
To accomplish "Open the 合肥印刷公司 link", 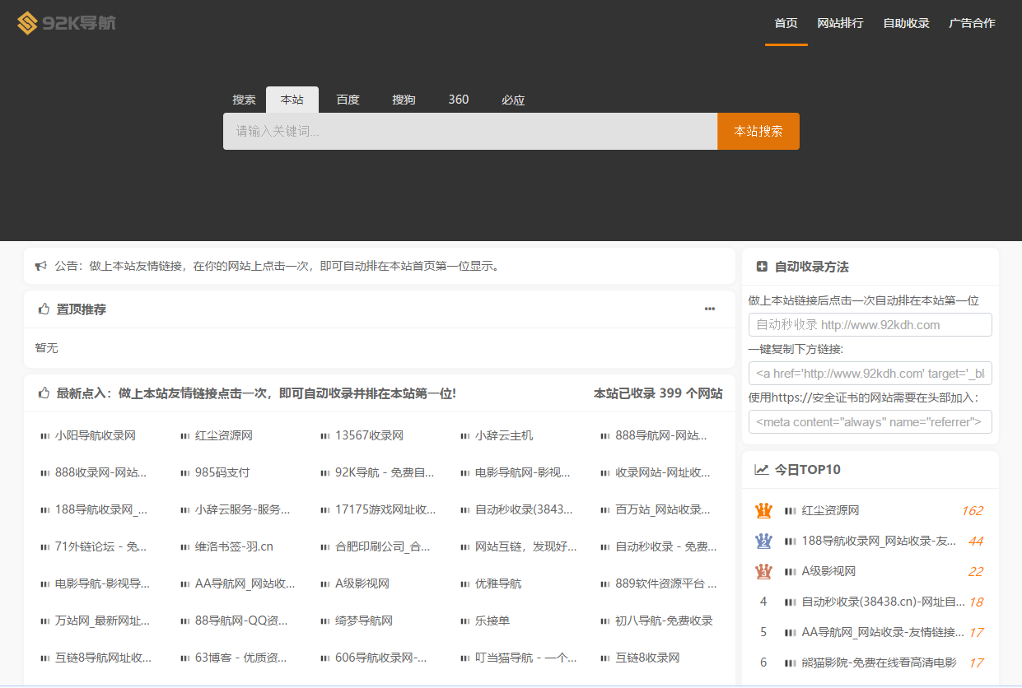I will click(382, 546).
